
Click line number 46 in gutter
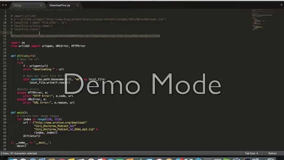[4, 143]
